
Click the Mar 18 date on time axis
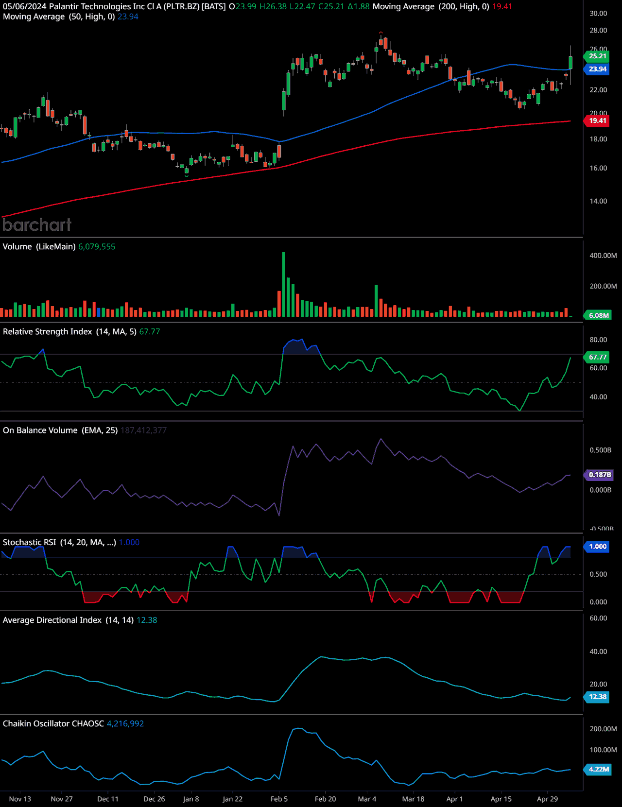point(414,799)
